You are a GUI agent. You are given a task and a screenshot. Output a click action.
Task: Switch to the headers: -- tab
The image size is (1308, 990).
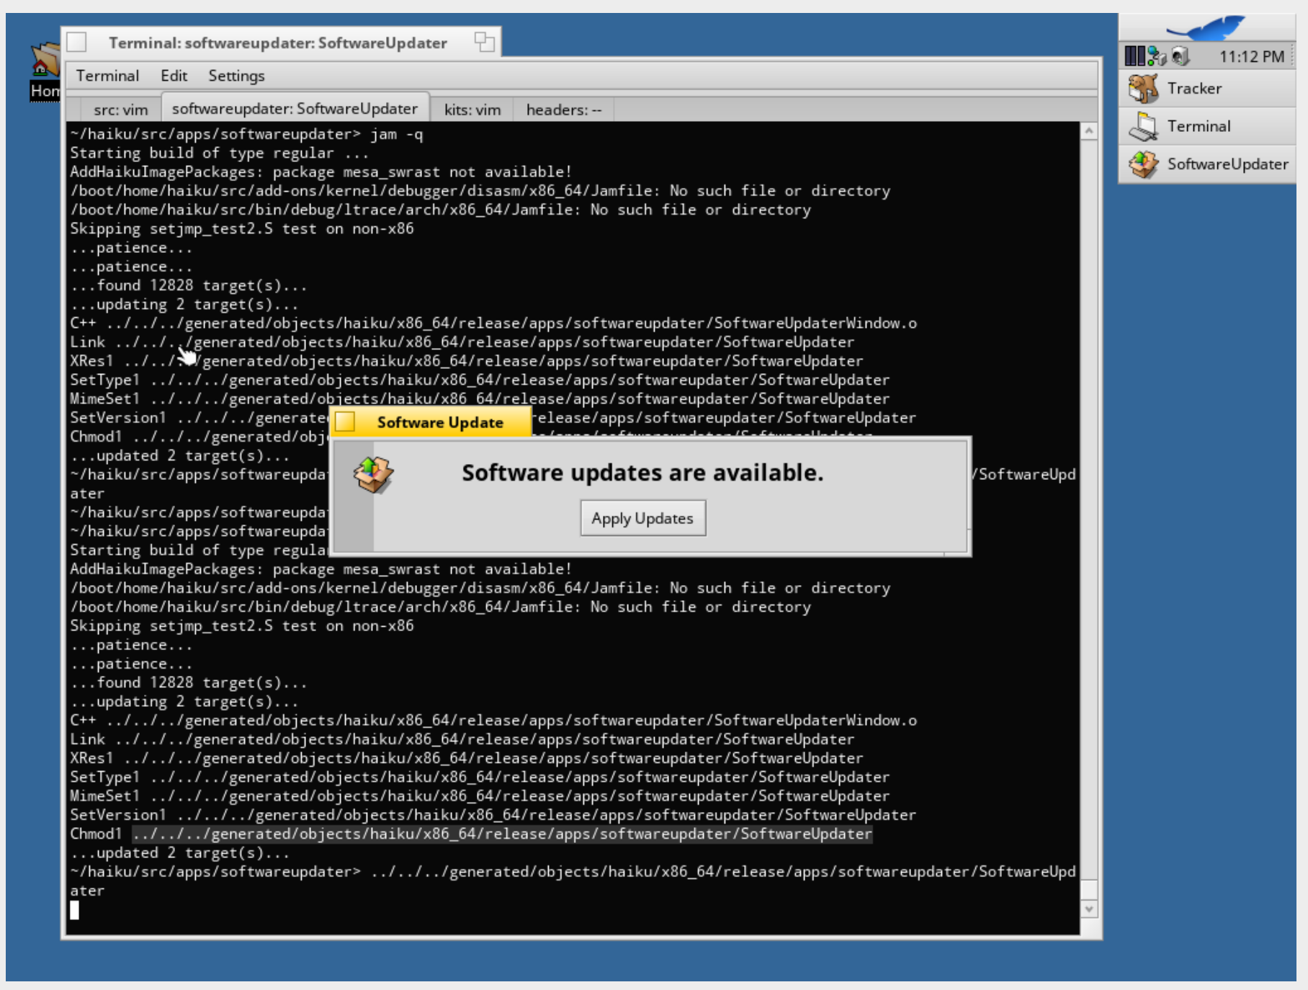pos(563,110)
